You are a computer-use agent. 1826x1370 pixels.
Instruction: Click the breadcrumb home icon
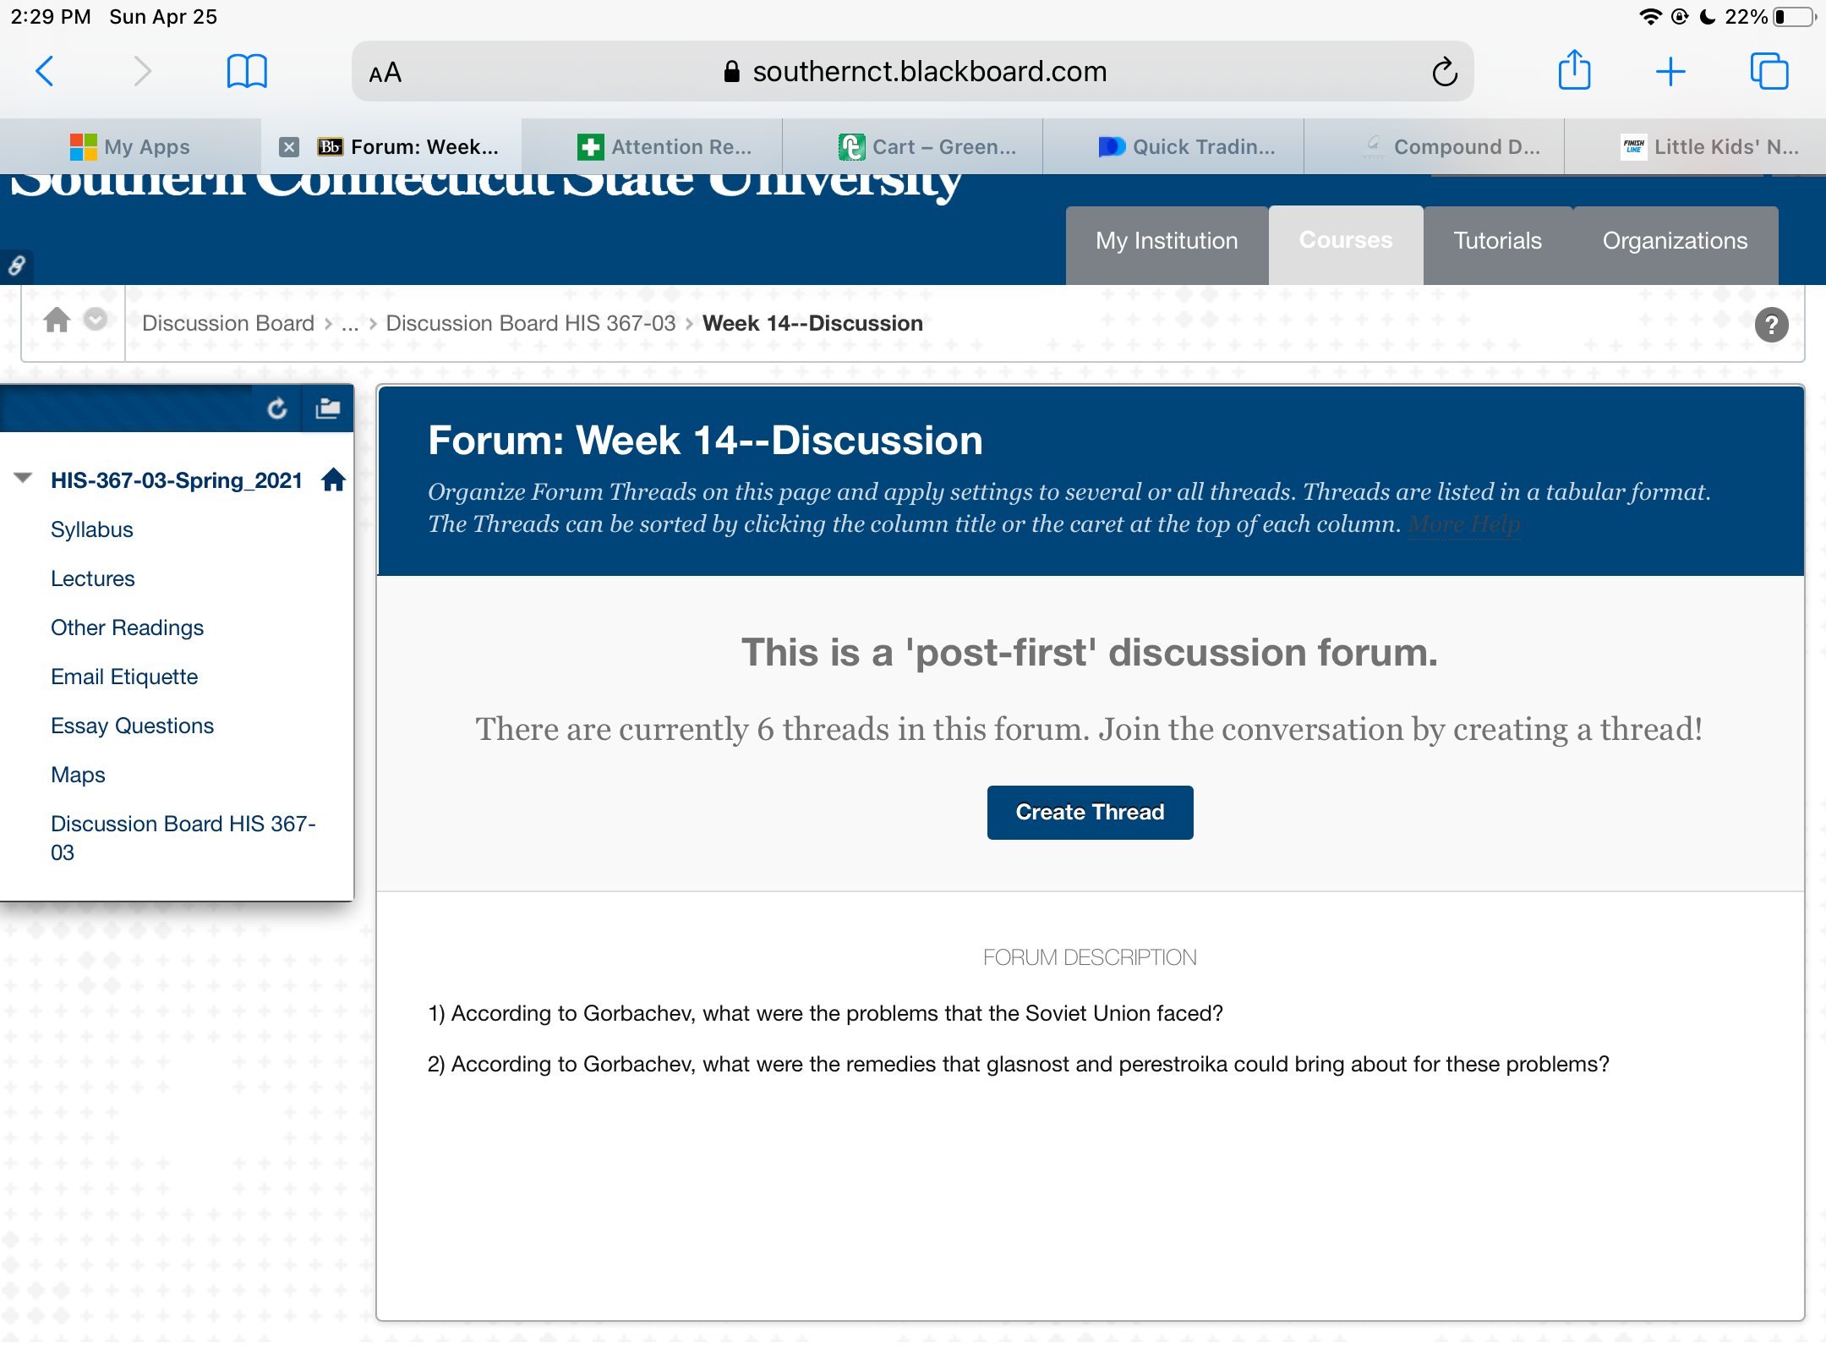[x=57, y=321]
